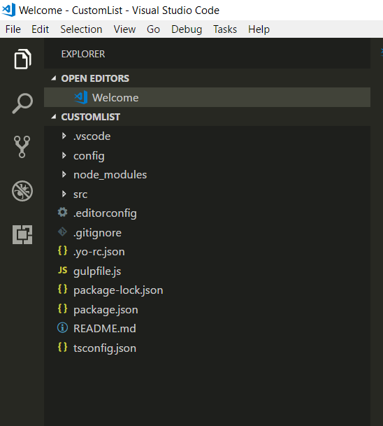This screenshot has width=383, height=426.
Task: Click the JS icon beside gulpfile.js
Action: pyautogui.click(x=62, y=270)
